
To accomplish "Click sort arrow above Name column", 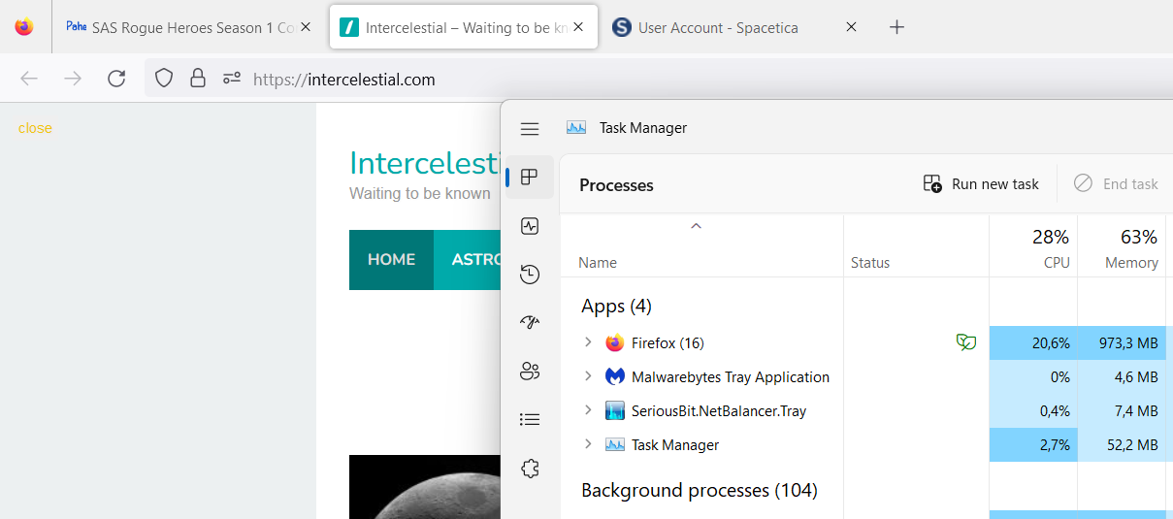I will tap(695, 226).
